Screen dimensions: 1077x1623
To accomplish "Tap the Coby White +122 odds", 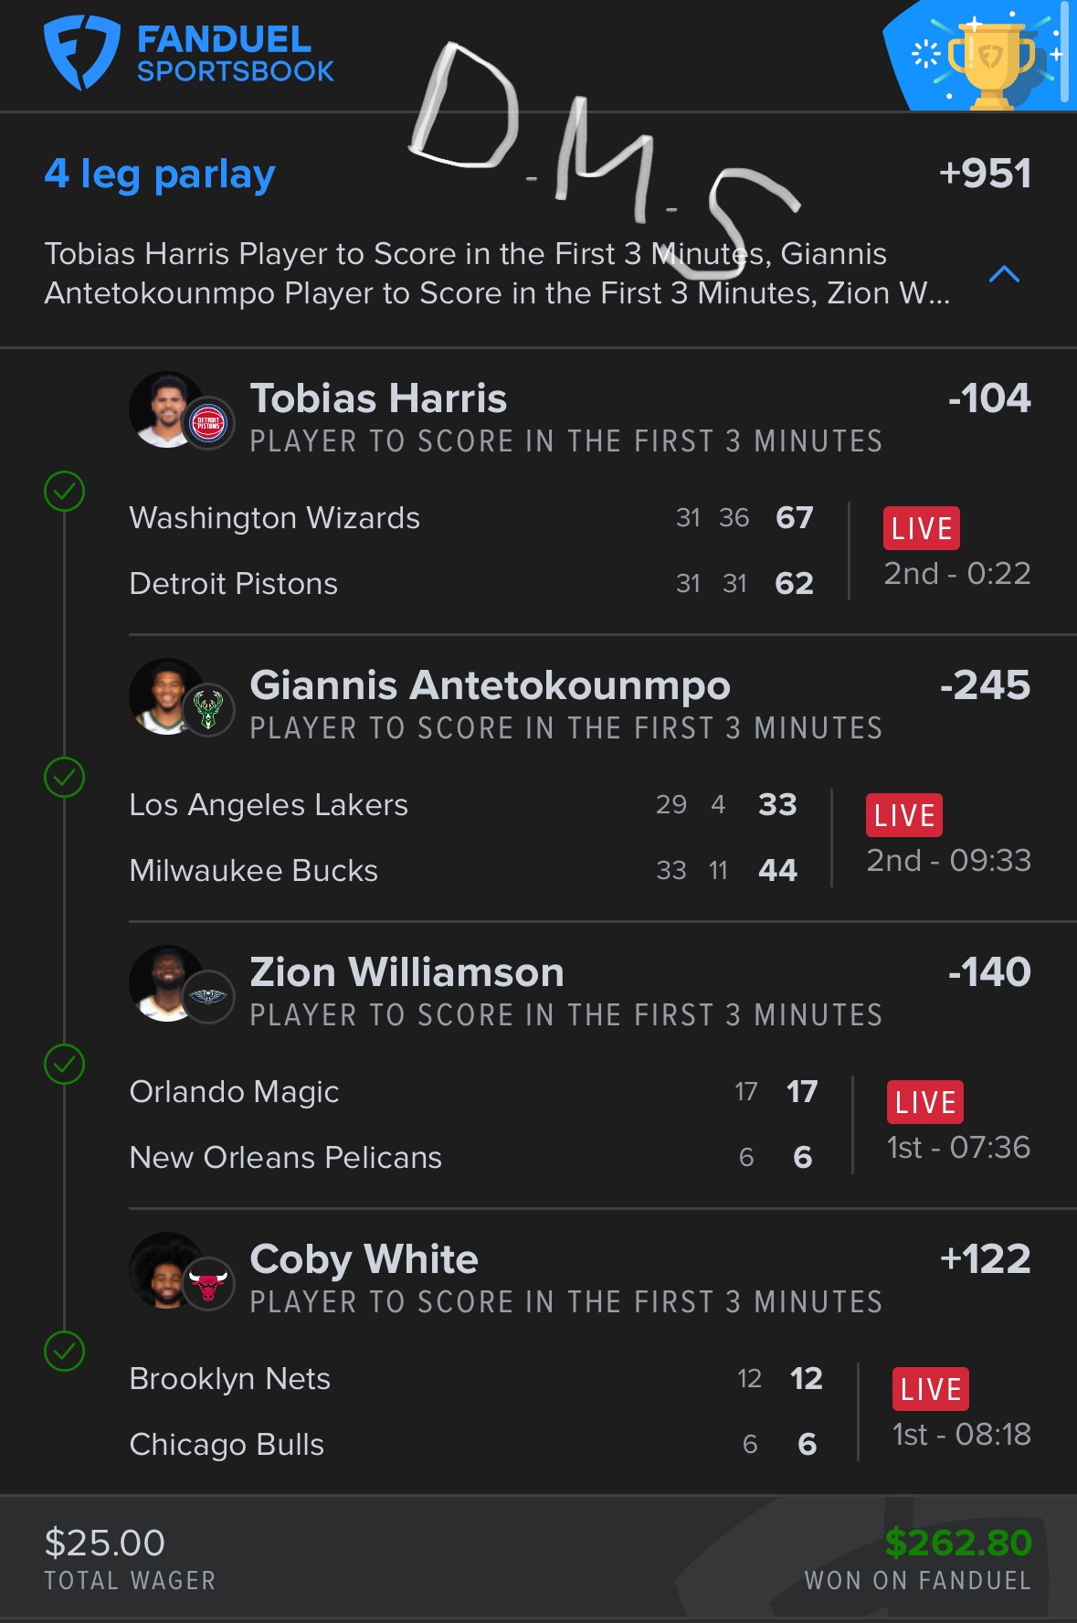I will 985,1259.
